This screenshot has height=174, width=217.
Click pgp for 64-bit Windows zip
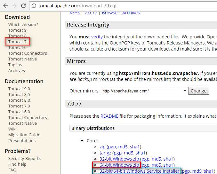(145, 165)
